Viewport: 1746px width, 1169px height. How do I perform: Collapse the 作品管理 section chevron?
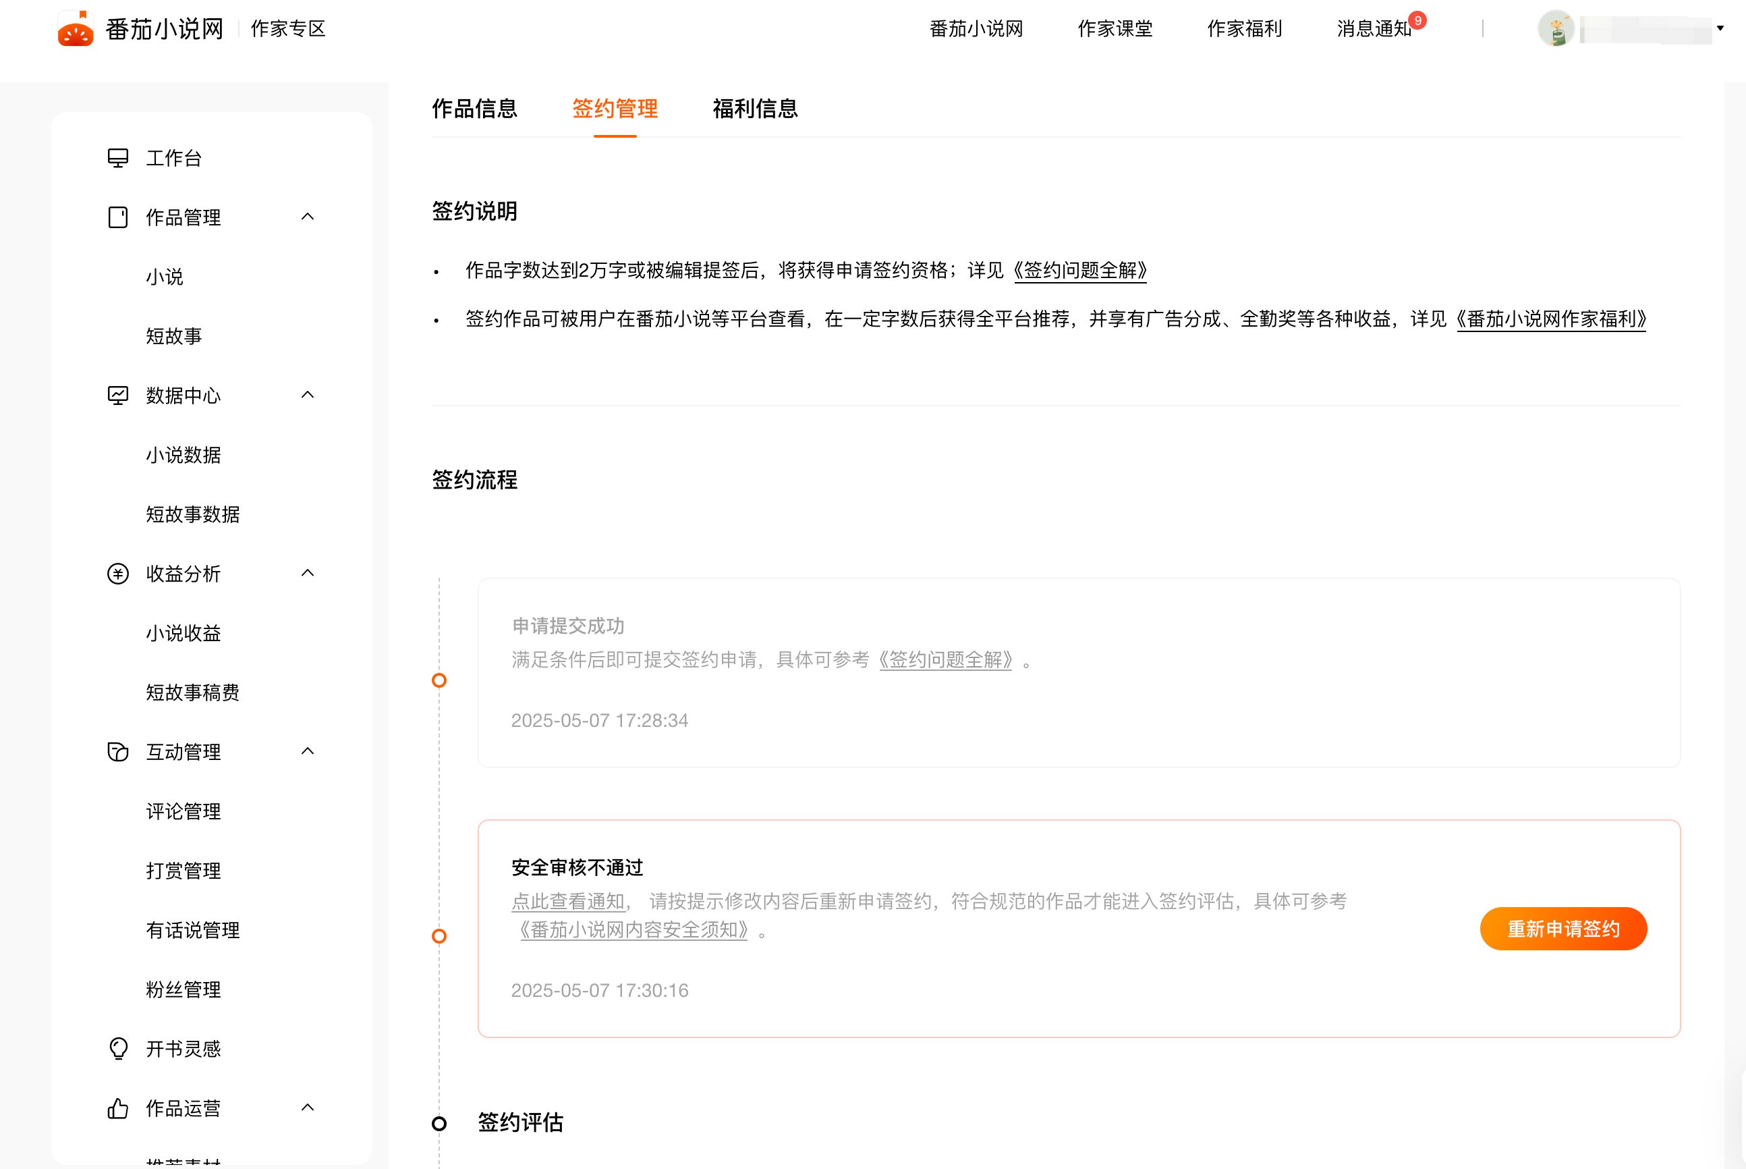308,217
